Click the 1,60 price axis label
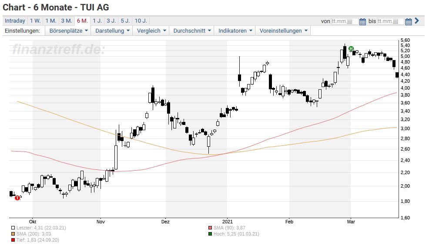Screen dimensions: 429x246 pyautogui.click(x=405, y=218)
